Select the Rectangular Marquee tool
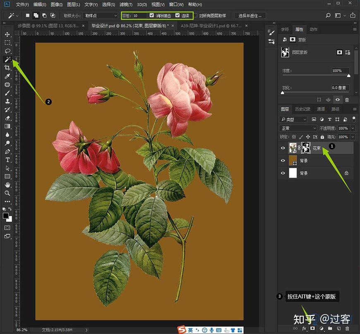This screenshot has height=334, width=360. coord(7,43)
